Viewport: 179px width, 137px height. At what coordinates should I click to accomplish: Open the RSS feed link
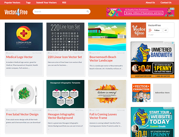point(64,2)
